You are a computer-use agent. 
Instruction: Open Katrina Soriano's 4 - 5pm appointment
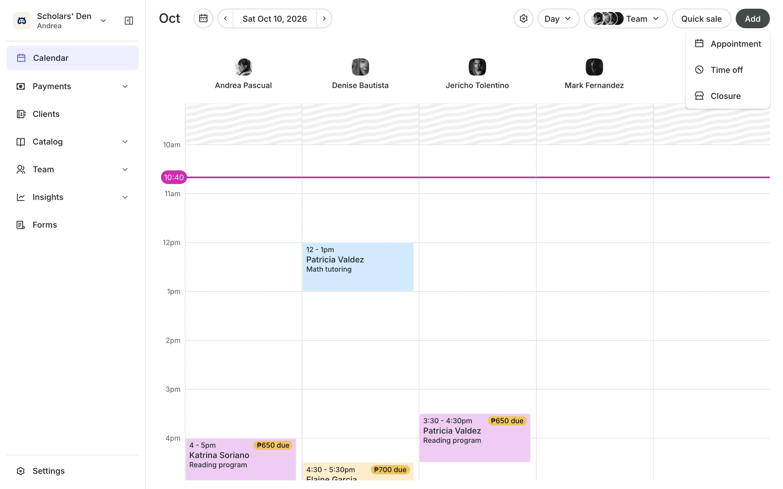tap(241, 459)
